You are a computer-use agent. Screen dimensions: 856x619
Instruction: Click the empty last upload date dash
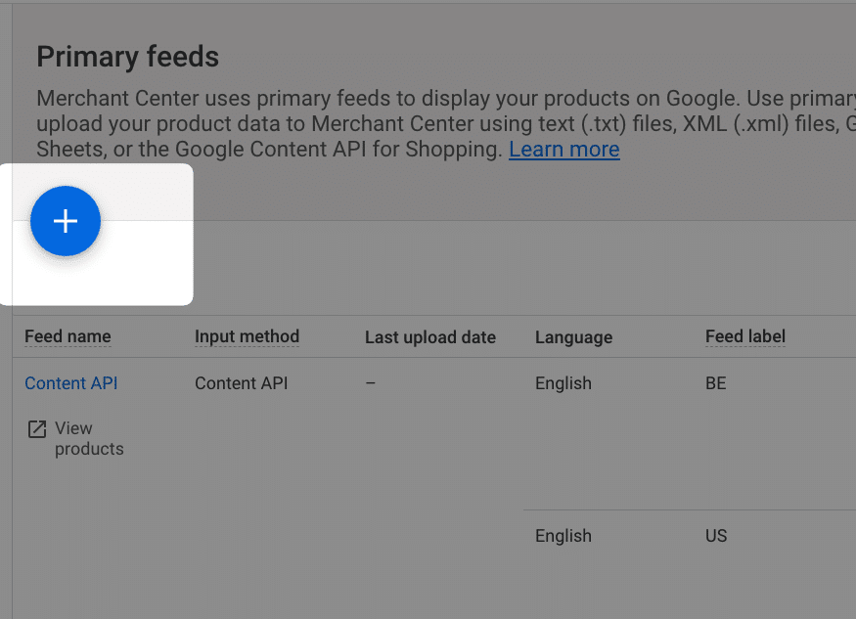point(370,383)
